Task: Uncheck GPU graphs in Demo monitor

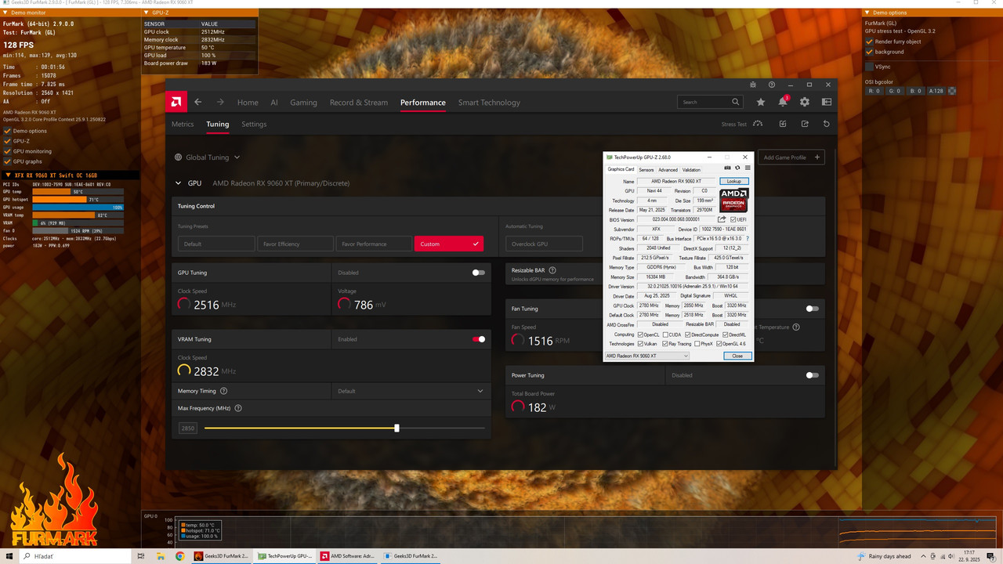Action: (x=7, y=161)
